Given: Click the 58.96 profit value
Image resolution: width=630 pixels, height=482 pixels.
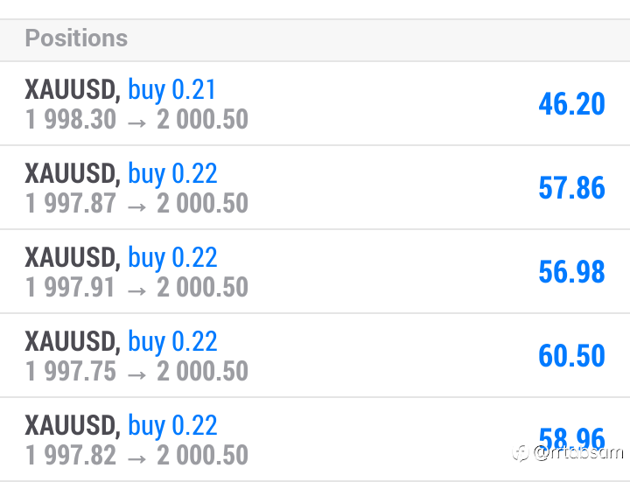Looking at the screenshot, I should coord(571,438).
